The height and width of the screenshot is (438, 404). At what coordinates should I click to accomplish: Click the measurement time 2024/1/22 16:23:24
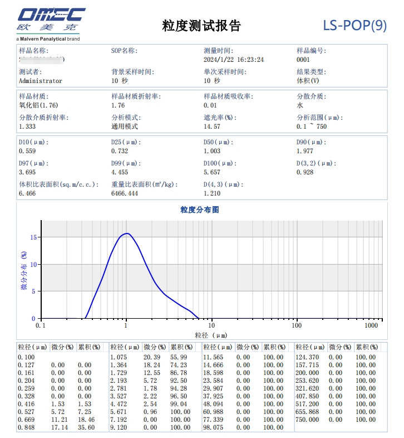[x=234, y=60]
